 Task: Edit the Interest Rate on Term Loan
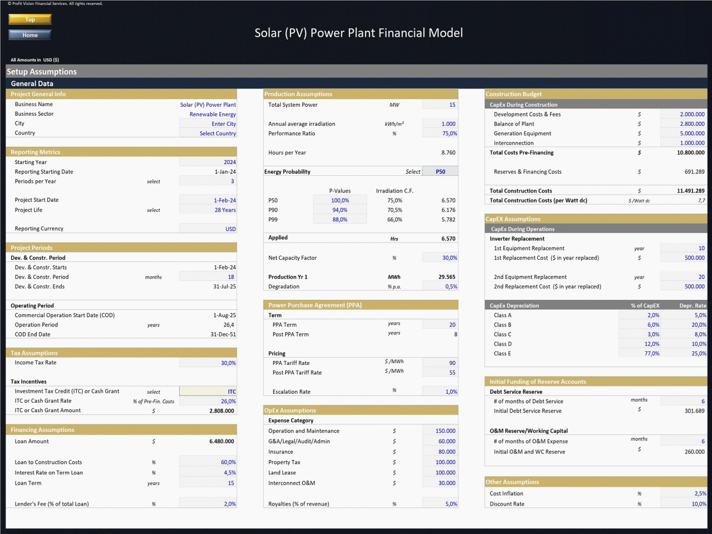click(208, 473)
